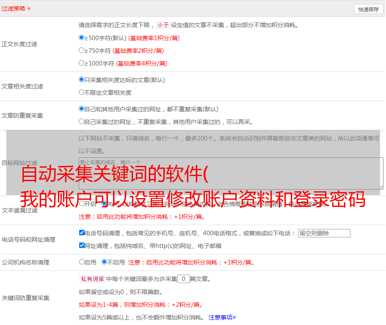
Task: Choose the ≥750字符 length filter
Action: pyautogui.click(x=82, y=50)
